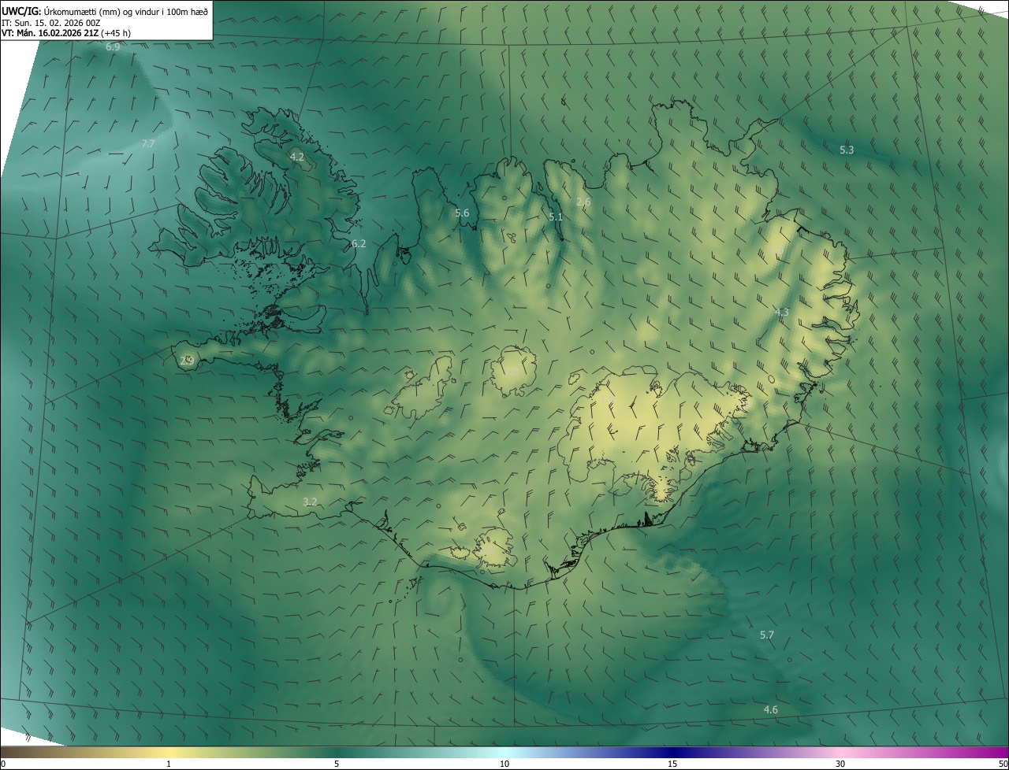
Task: Click the colorbar tick label 0
Action: click(x=3, y=764)
